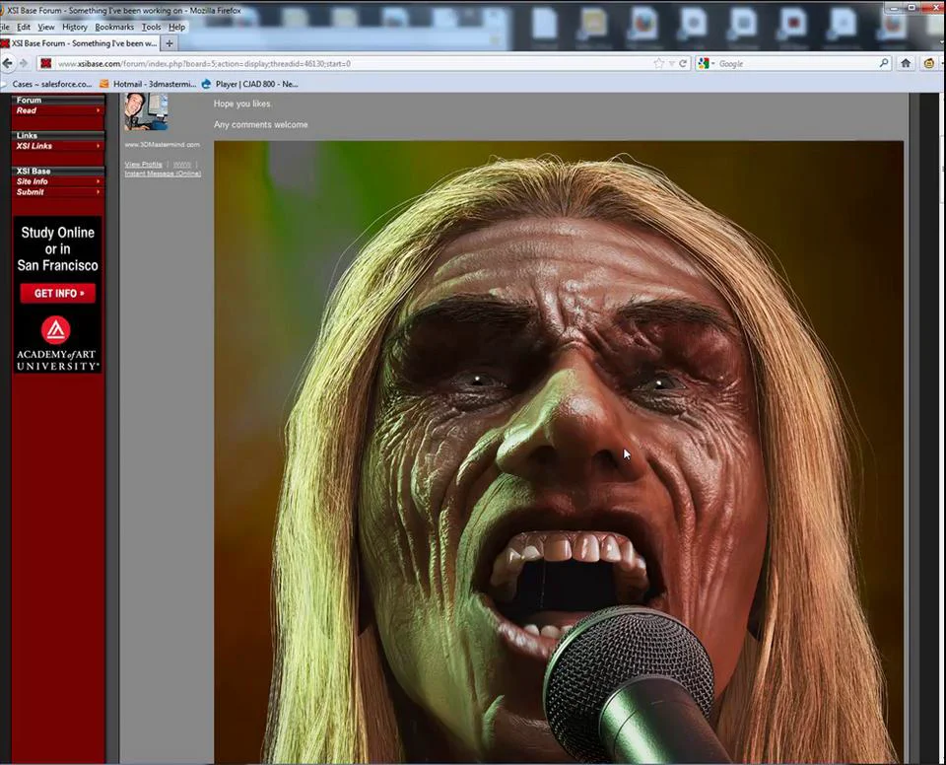Expand the Read item in Forum sidebar
The height and width of the screenshot is (765, 946).
coord(58,110)
